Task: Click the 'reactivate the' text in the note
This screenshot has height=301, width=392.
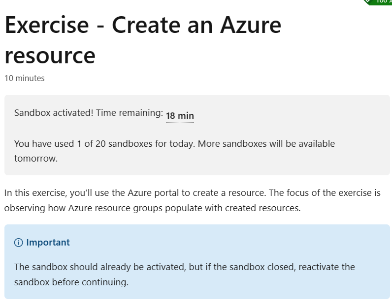Action: pyautogui.click(x=327, y=267)
